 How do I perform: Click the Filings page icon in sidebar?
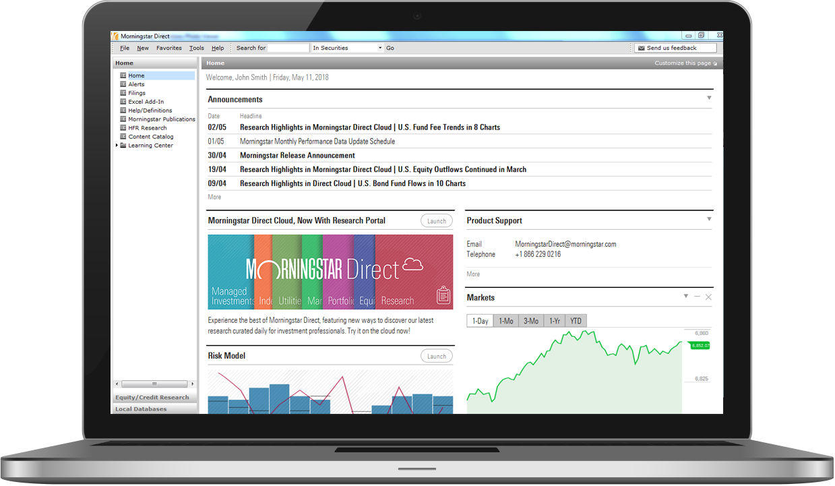[x=123, y=93]
